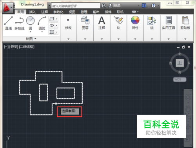Click the ViewCube top (上) face

pyautogui.click(x=180, y=63)
